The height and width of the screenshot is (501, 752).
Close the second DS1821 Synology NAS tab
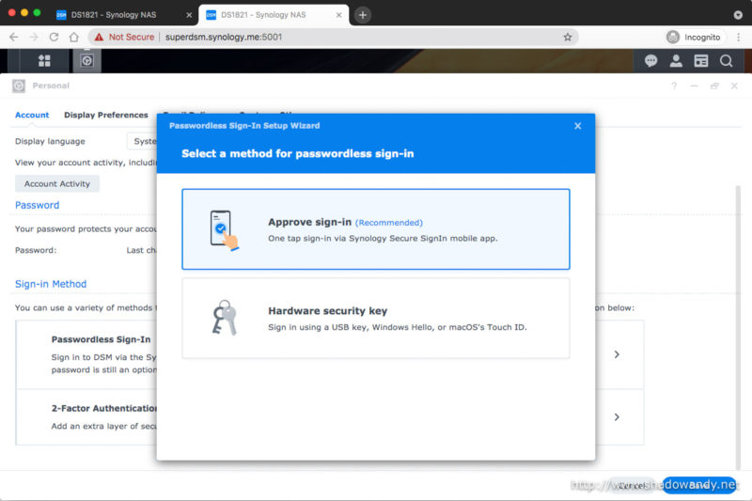(338, 15)
